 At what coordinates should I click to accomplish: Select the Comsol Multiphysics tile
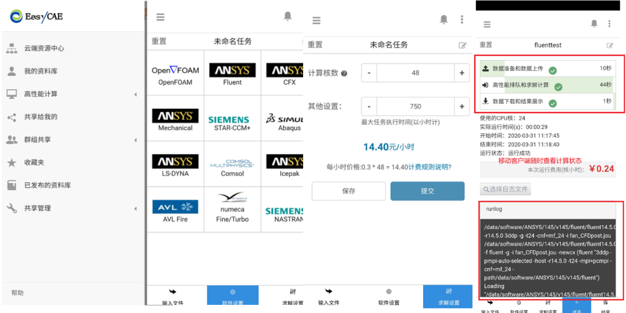point(232,163)
